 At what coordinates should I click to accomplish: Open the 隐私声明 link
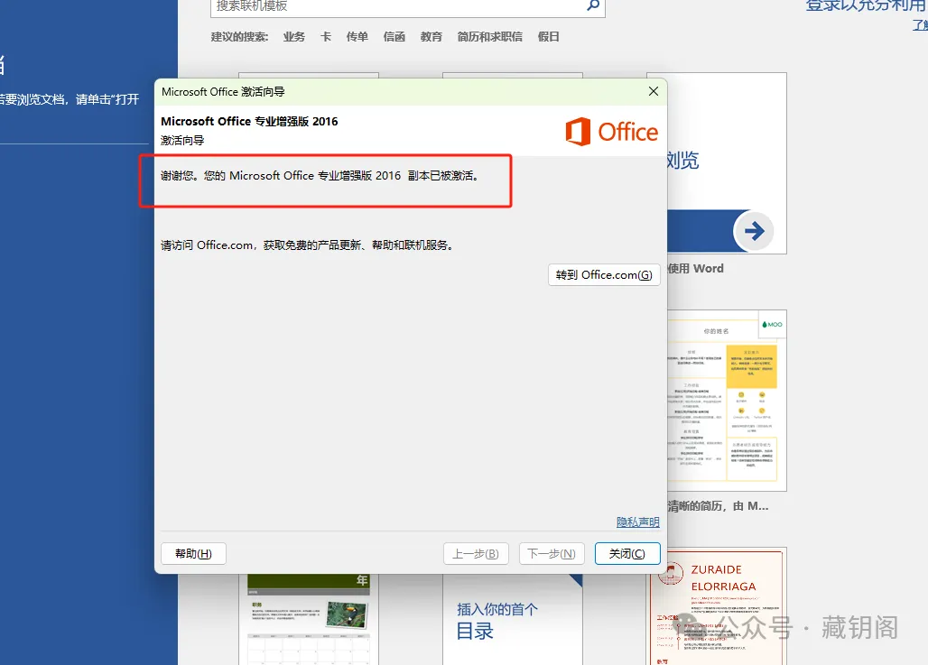tap(638, 522)
